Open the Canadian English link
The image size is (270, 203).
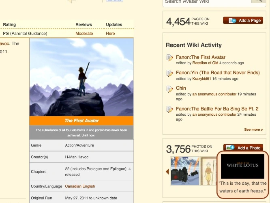click(80, 186)
